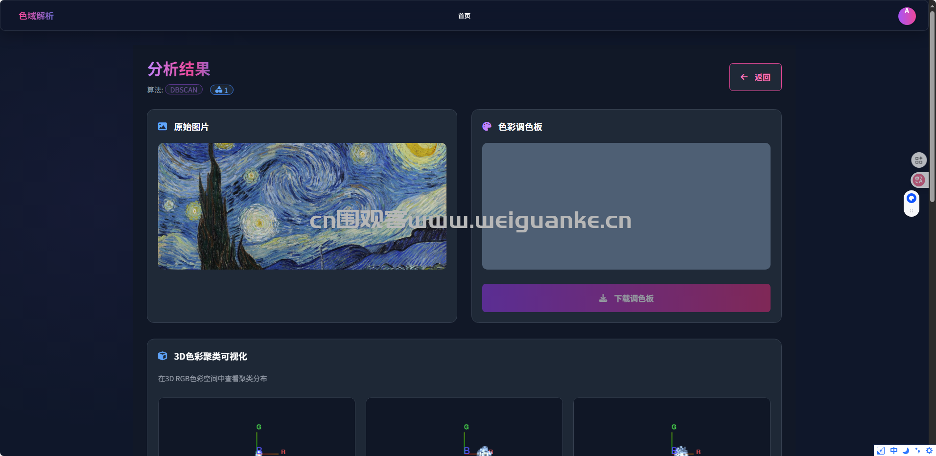Click the page vertical scrollbar
The image size is (936, 456).
tap(932, 107)
